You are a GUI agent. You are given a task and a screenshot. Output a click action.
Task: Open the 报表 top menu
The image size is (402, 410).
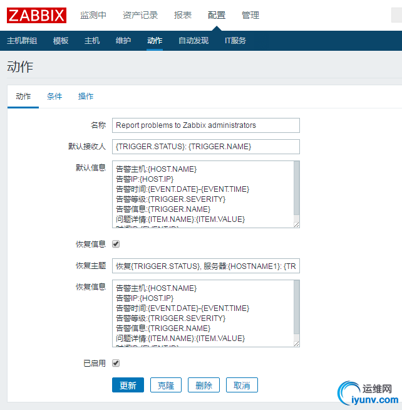pyautogui.click(x=183, y=15)
